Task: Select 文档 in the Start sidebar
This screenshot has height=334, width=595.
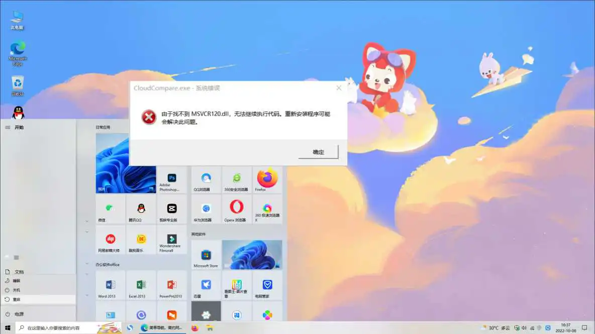Action: pos(15,271)
